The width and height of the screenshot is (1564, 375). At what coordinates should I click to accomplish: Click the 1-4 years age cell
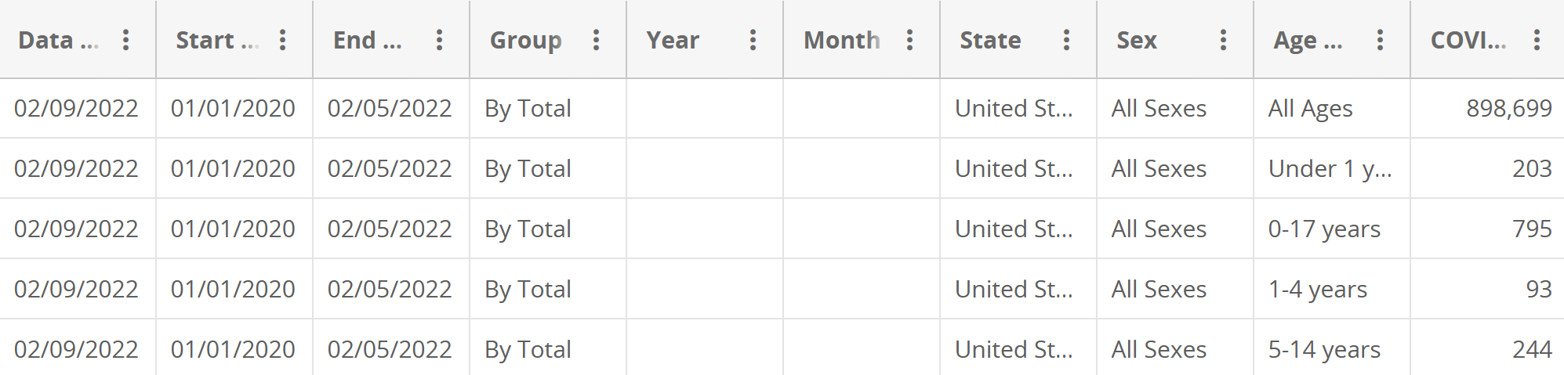(1317, 289)
